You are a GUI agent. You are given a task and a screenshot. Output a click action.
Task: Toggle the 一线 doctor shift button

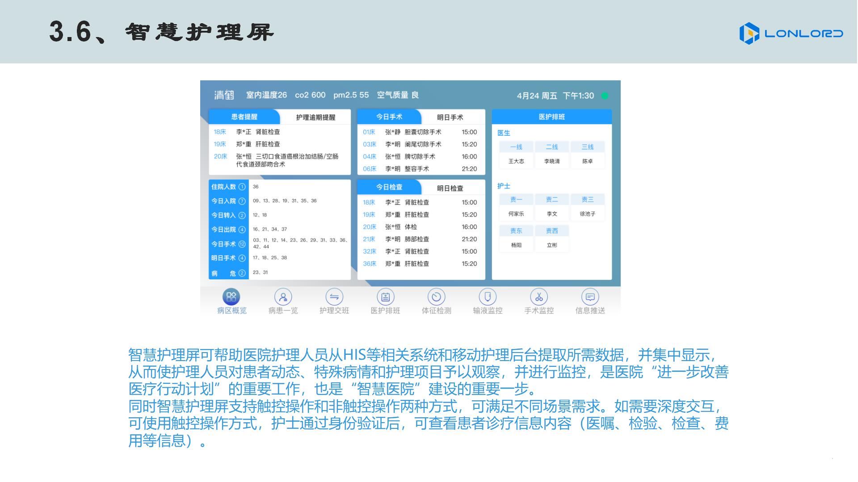[516, 147]
